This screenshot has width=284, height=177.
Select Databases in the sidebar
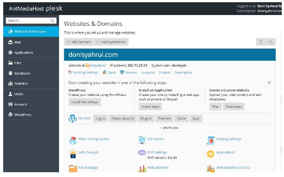click(x=31, y=73)
